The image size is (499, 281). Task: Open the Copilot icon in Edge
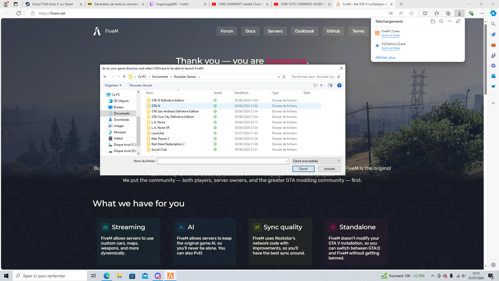[x=493, y=13]
